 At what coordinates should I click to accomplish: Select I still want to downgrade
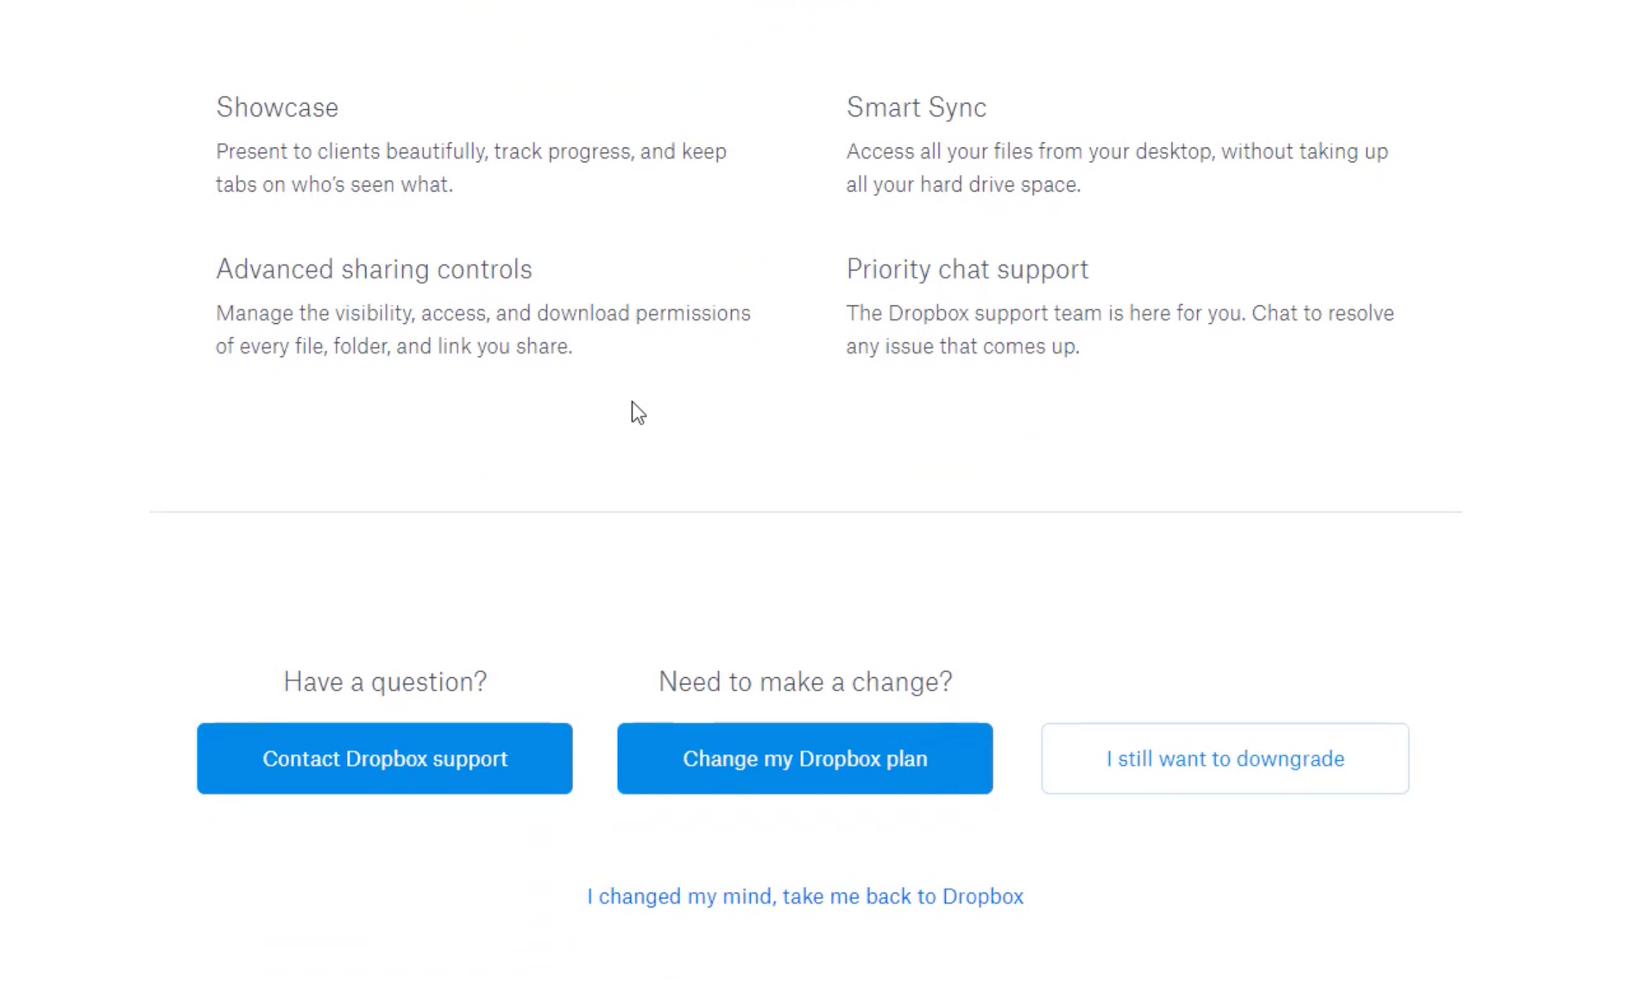coord(1225,758)
